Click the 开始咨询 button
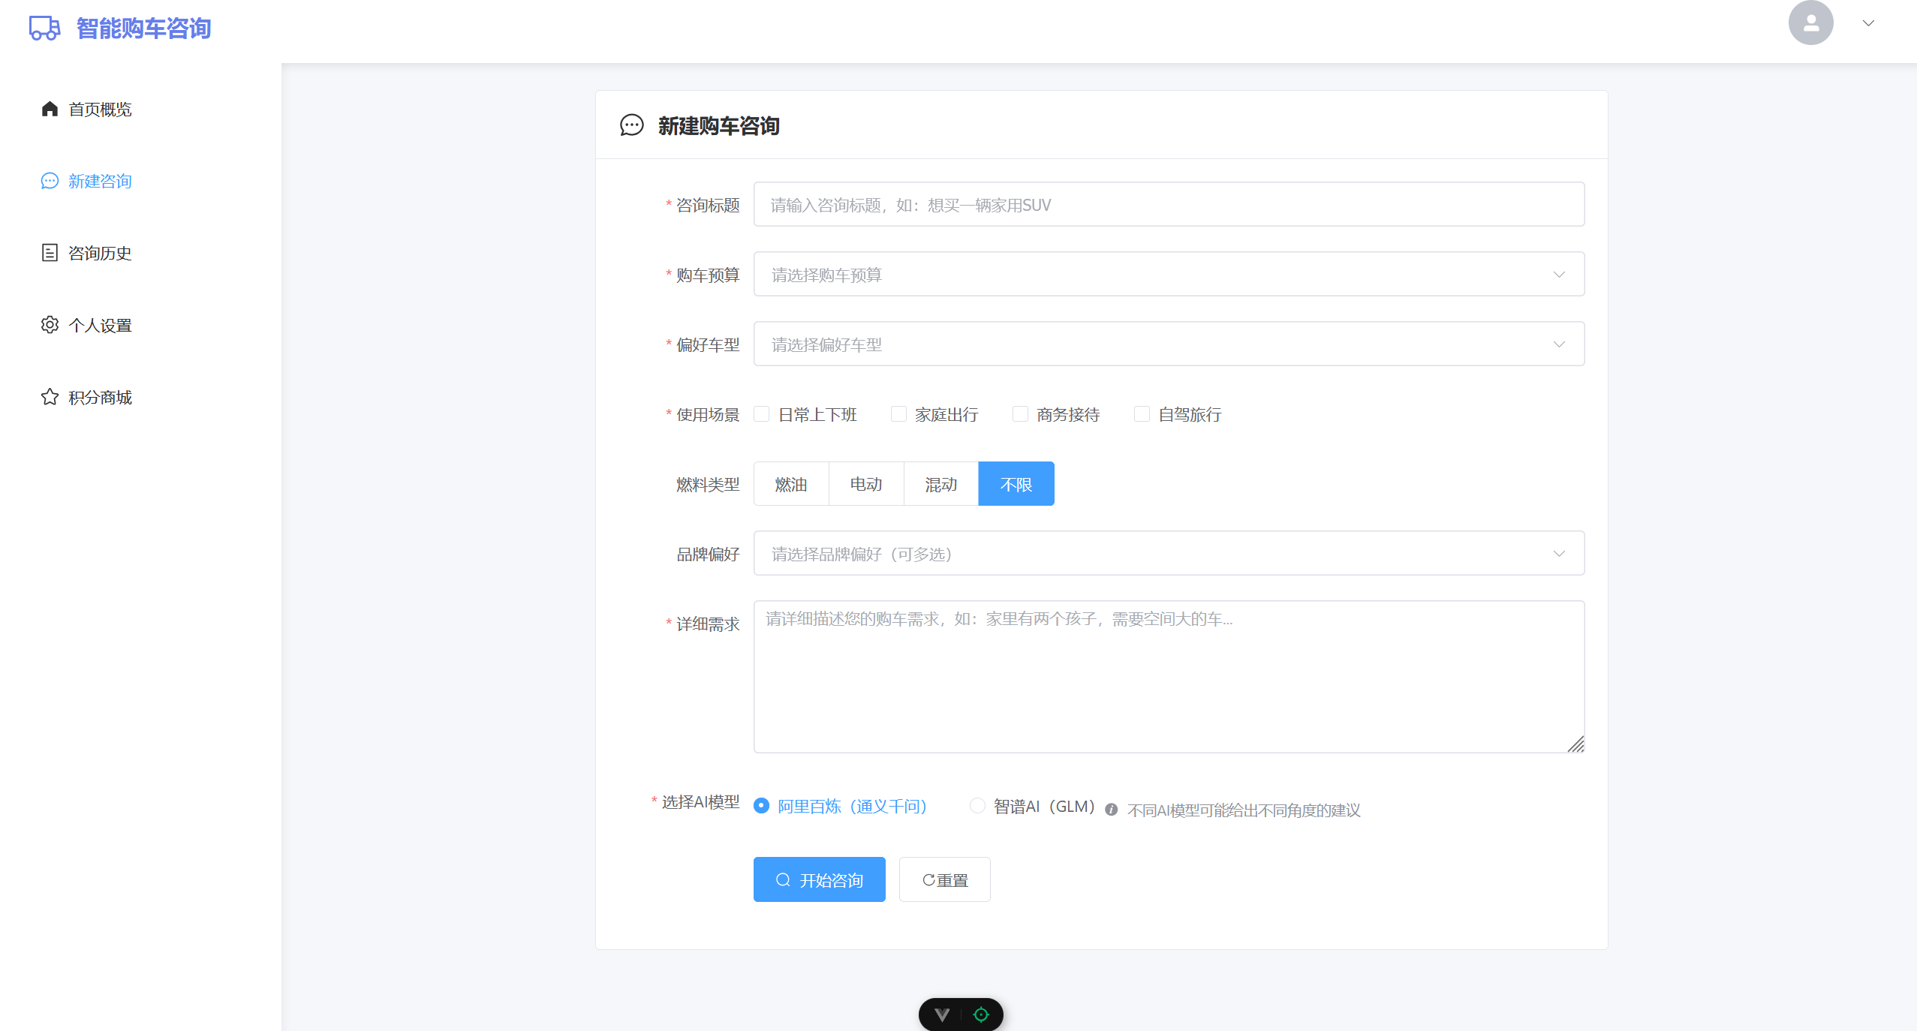Image resolution: width=1917 pixels, height=1031 pixels. coord(819,879)
